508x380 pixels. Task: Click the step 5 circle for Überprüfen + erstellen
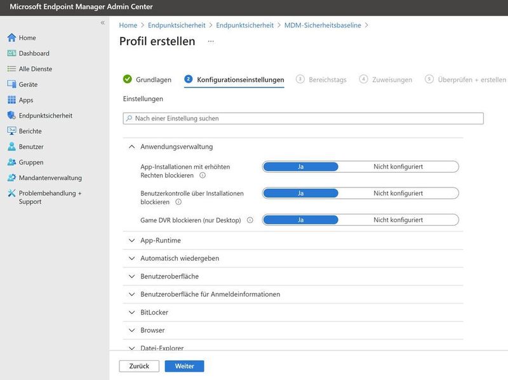[x=429, y=79]
